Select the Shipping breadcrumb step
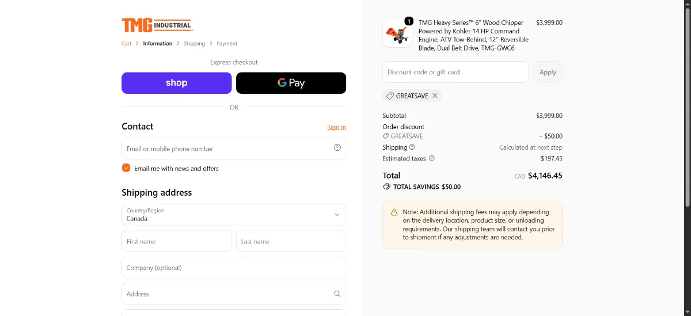This screenshot has width=691, height=316. 194,43
